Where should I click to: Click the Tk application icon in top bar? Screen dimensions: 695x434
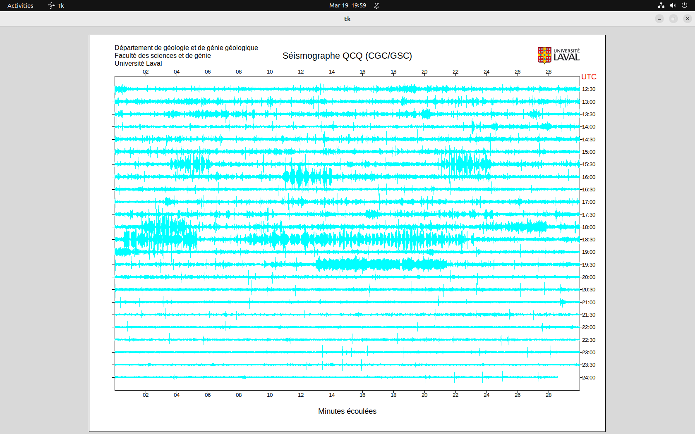52,5
